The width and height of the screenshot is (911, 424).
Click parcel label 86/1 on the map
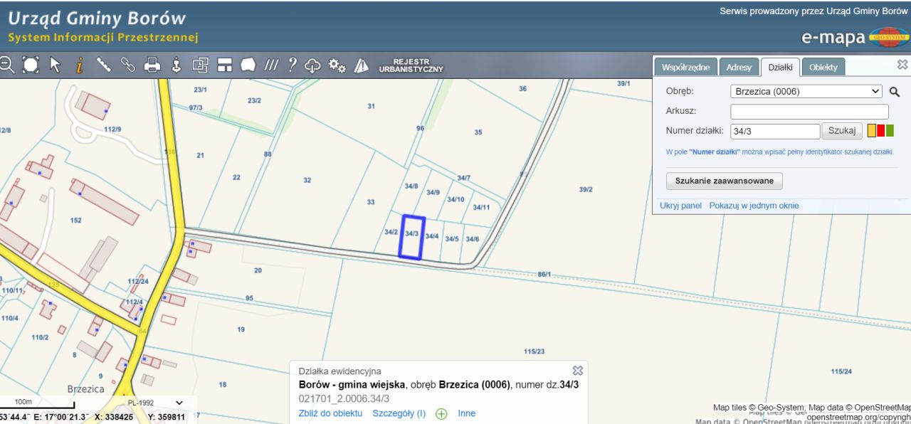[544, 275]
